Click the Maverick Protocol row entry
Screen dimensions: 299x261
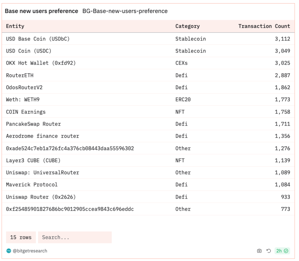point(32,184)
